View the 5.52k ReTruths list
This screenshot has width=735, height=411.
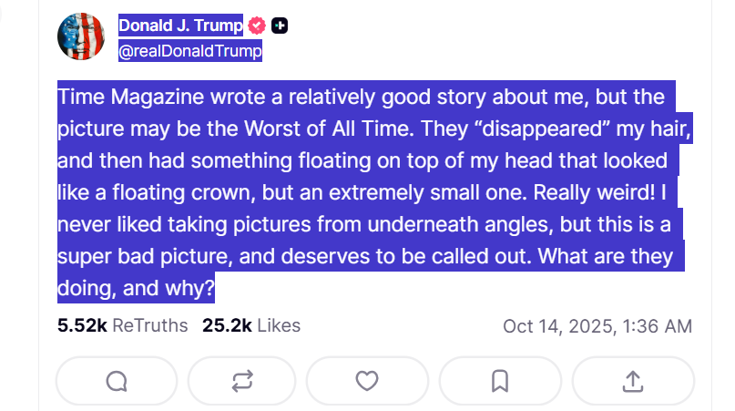pos(122,325)
